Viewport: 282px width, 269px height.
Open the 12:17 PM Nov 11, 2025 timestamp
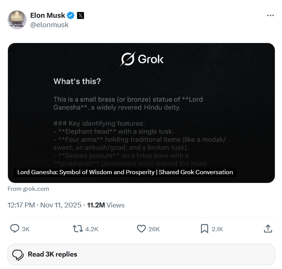(x=44, y=205)
